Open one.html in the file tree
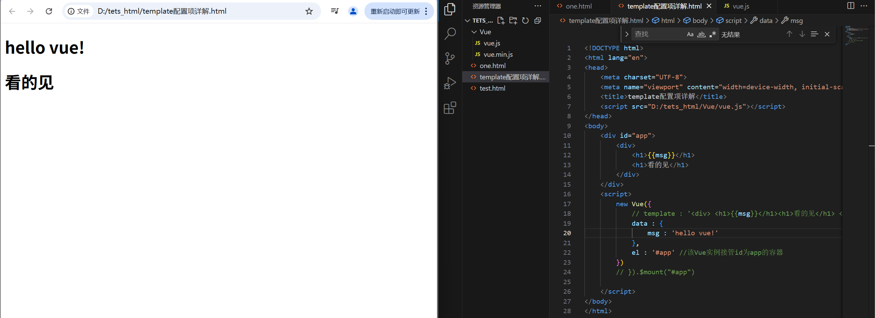Image resolution: width=875 pixels, height=318 pixels. (492, 66)
